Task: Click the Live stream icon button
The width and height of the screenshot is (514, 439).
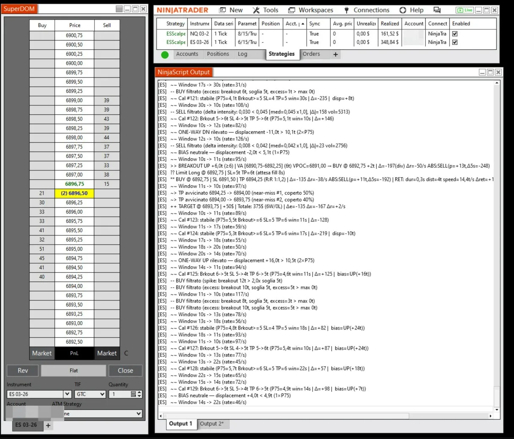Action: click(x=465, y=10)
